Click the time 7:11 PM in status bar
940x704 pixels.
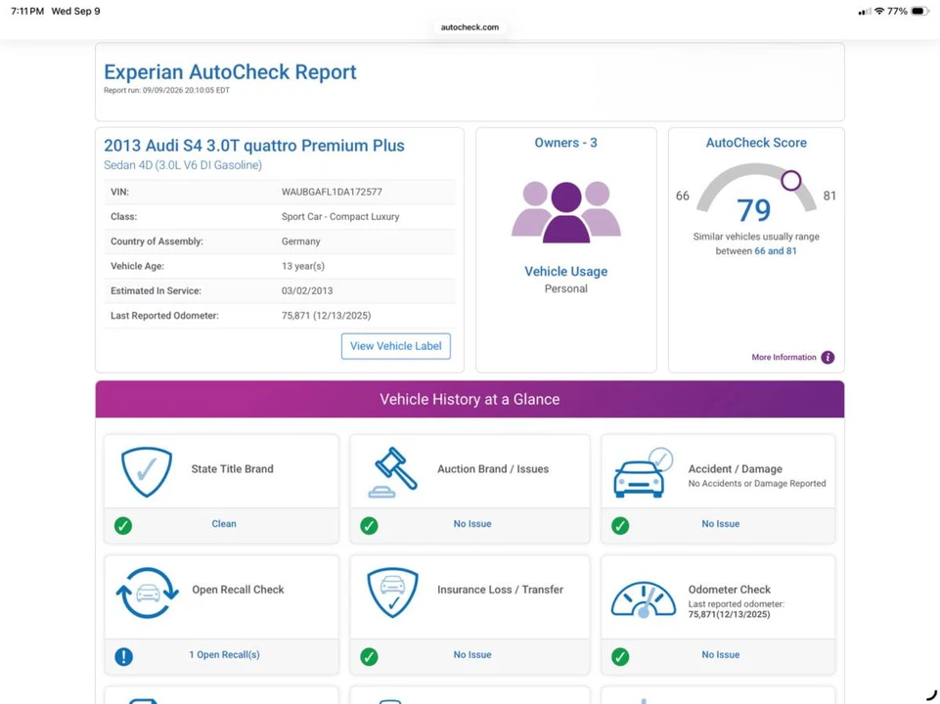[x=27, y=11]
